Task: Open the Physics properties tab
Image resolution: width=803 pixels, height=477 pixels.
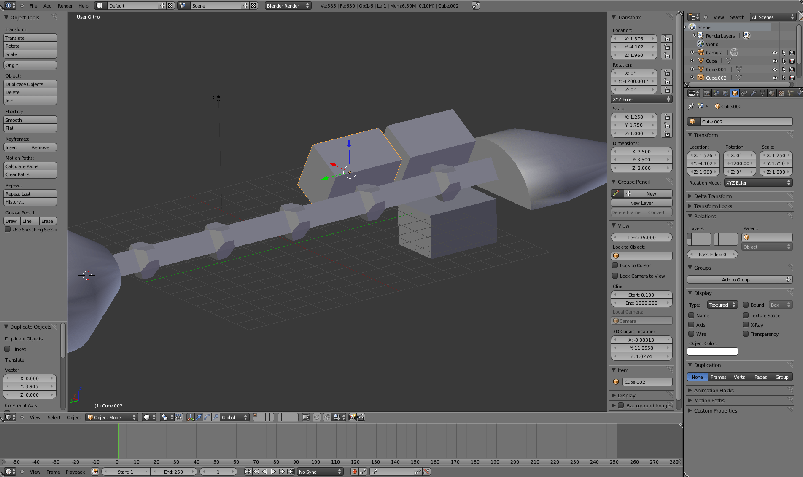Action: [800, 93]
